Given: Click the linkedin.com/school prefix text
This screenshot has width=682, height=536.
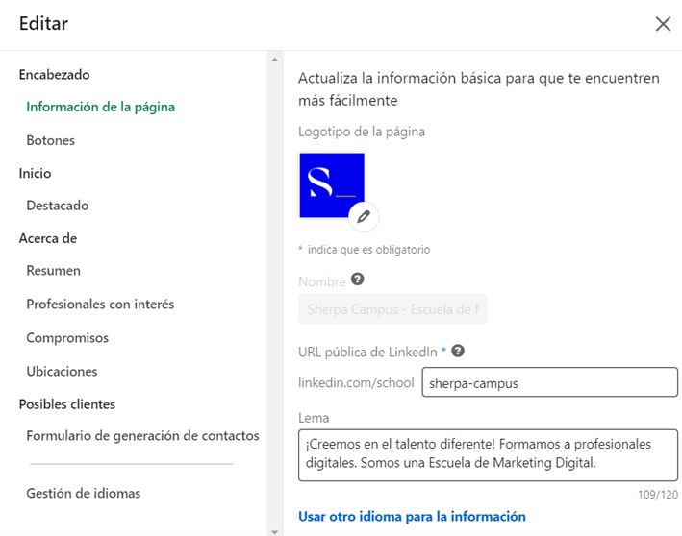Looking at the screenshot, I should point(356,382).
